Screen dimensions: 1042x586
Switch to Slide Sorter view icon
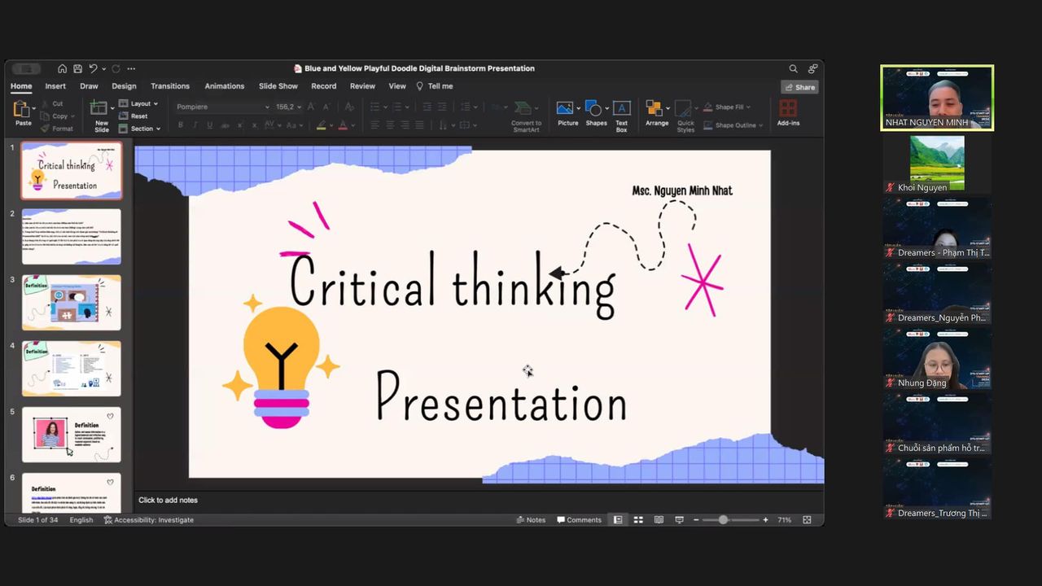pyautogui.click(x=638, y=520)
